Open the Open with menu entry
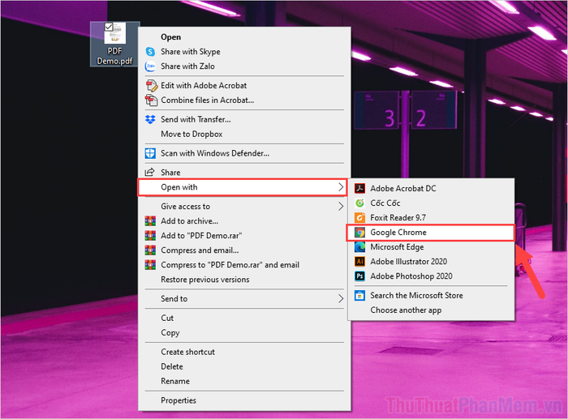Viewport: 568px width, 419px height. click(x=243, y=187)
